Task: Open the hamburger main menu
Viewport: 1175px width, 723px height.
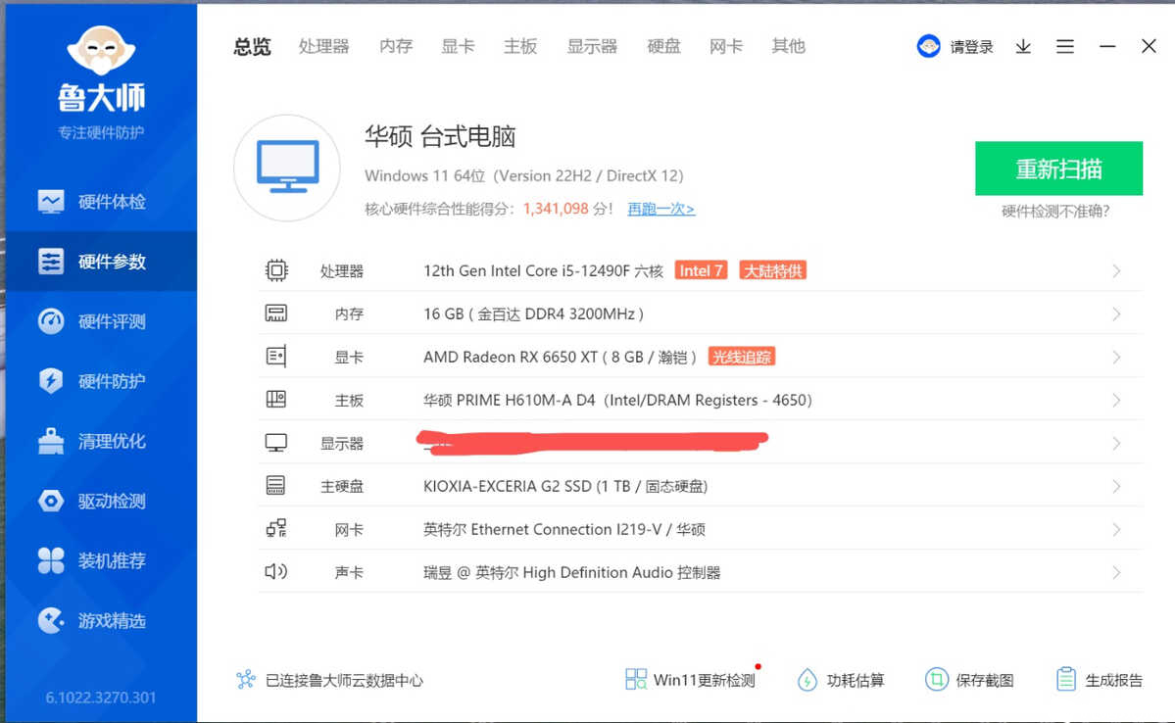Action: tap(1065, 47)
